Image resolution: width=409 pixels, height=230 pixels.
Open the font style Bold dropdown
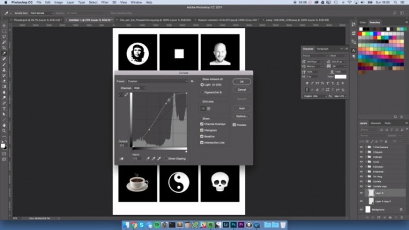(338, 56)
